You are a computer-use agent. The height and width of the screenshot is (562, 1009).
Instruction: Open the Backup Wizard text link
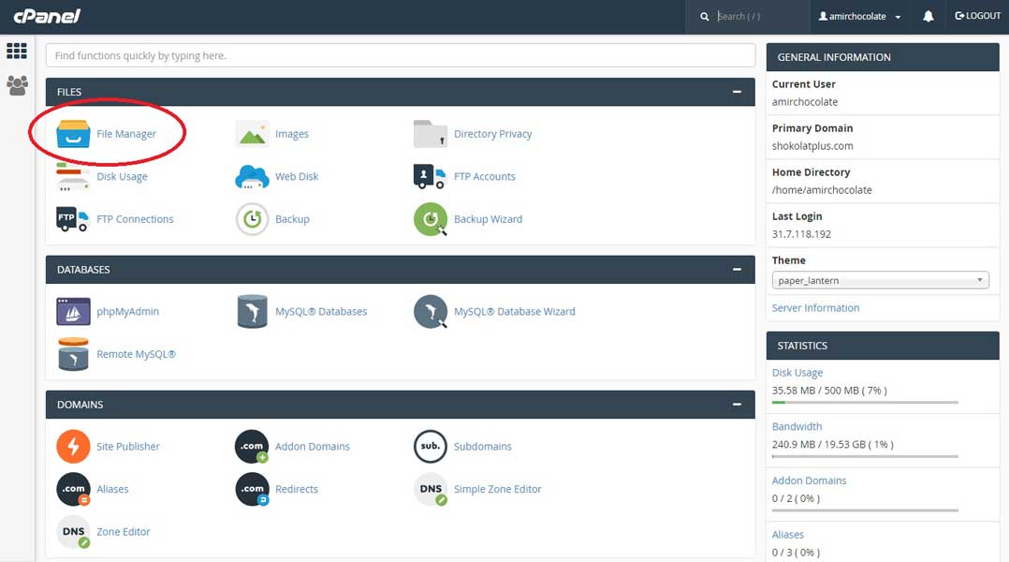pyautogui.click(x=488, y=219)
